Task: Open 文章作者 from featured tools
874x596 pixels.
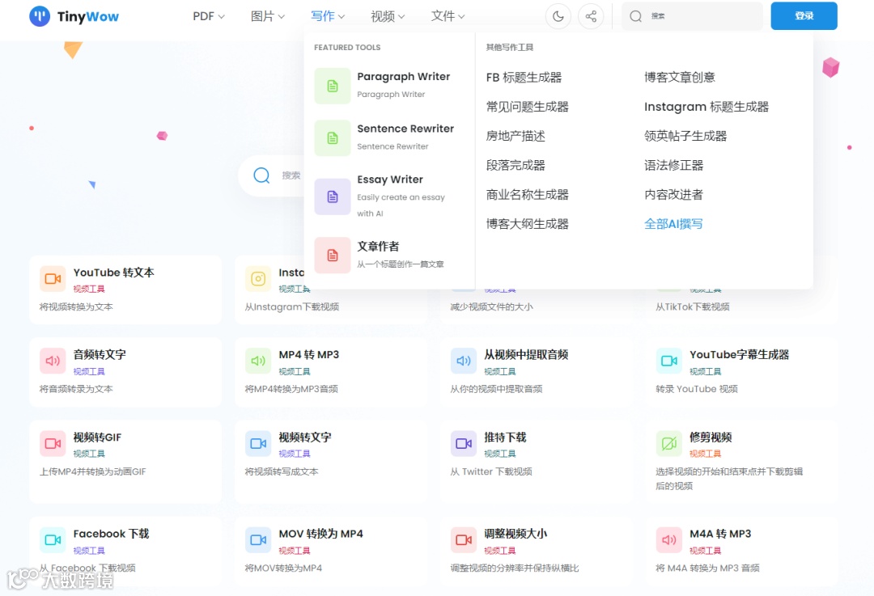Action: tap(378, 246)
